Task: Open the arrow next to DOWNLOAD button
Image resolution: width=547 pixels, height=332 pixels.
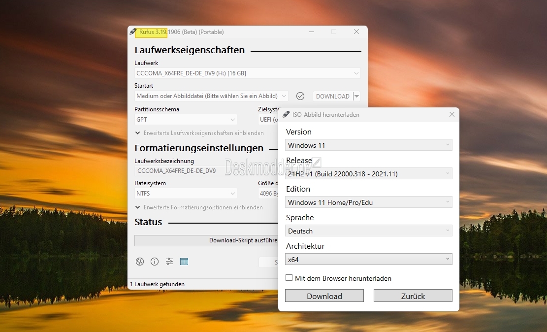Action: 356,97
